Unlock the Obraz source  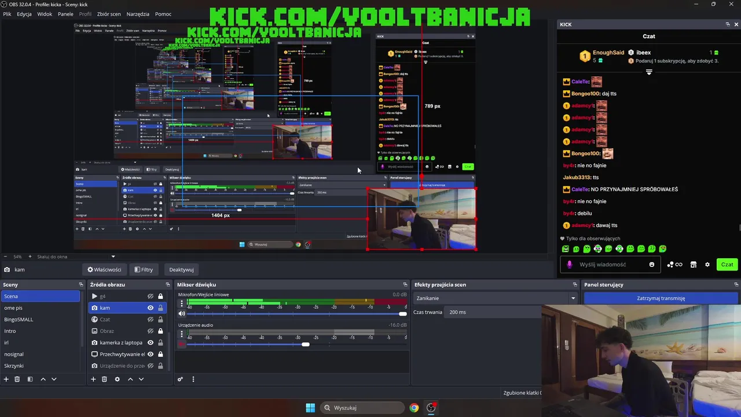[160, 331]
